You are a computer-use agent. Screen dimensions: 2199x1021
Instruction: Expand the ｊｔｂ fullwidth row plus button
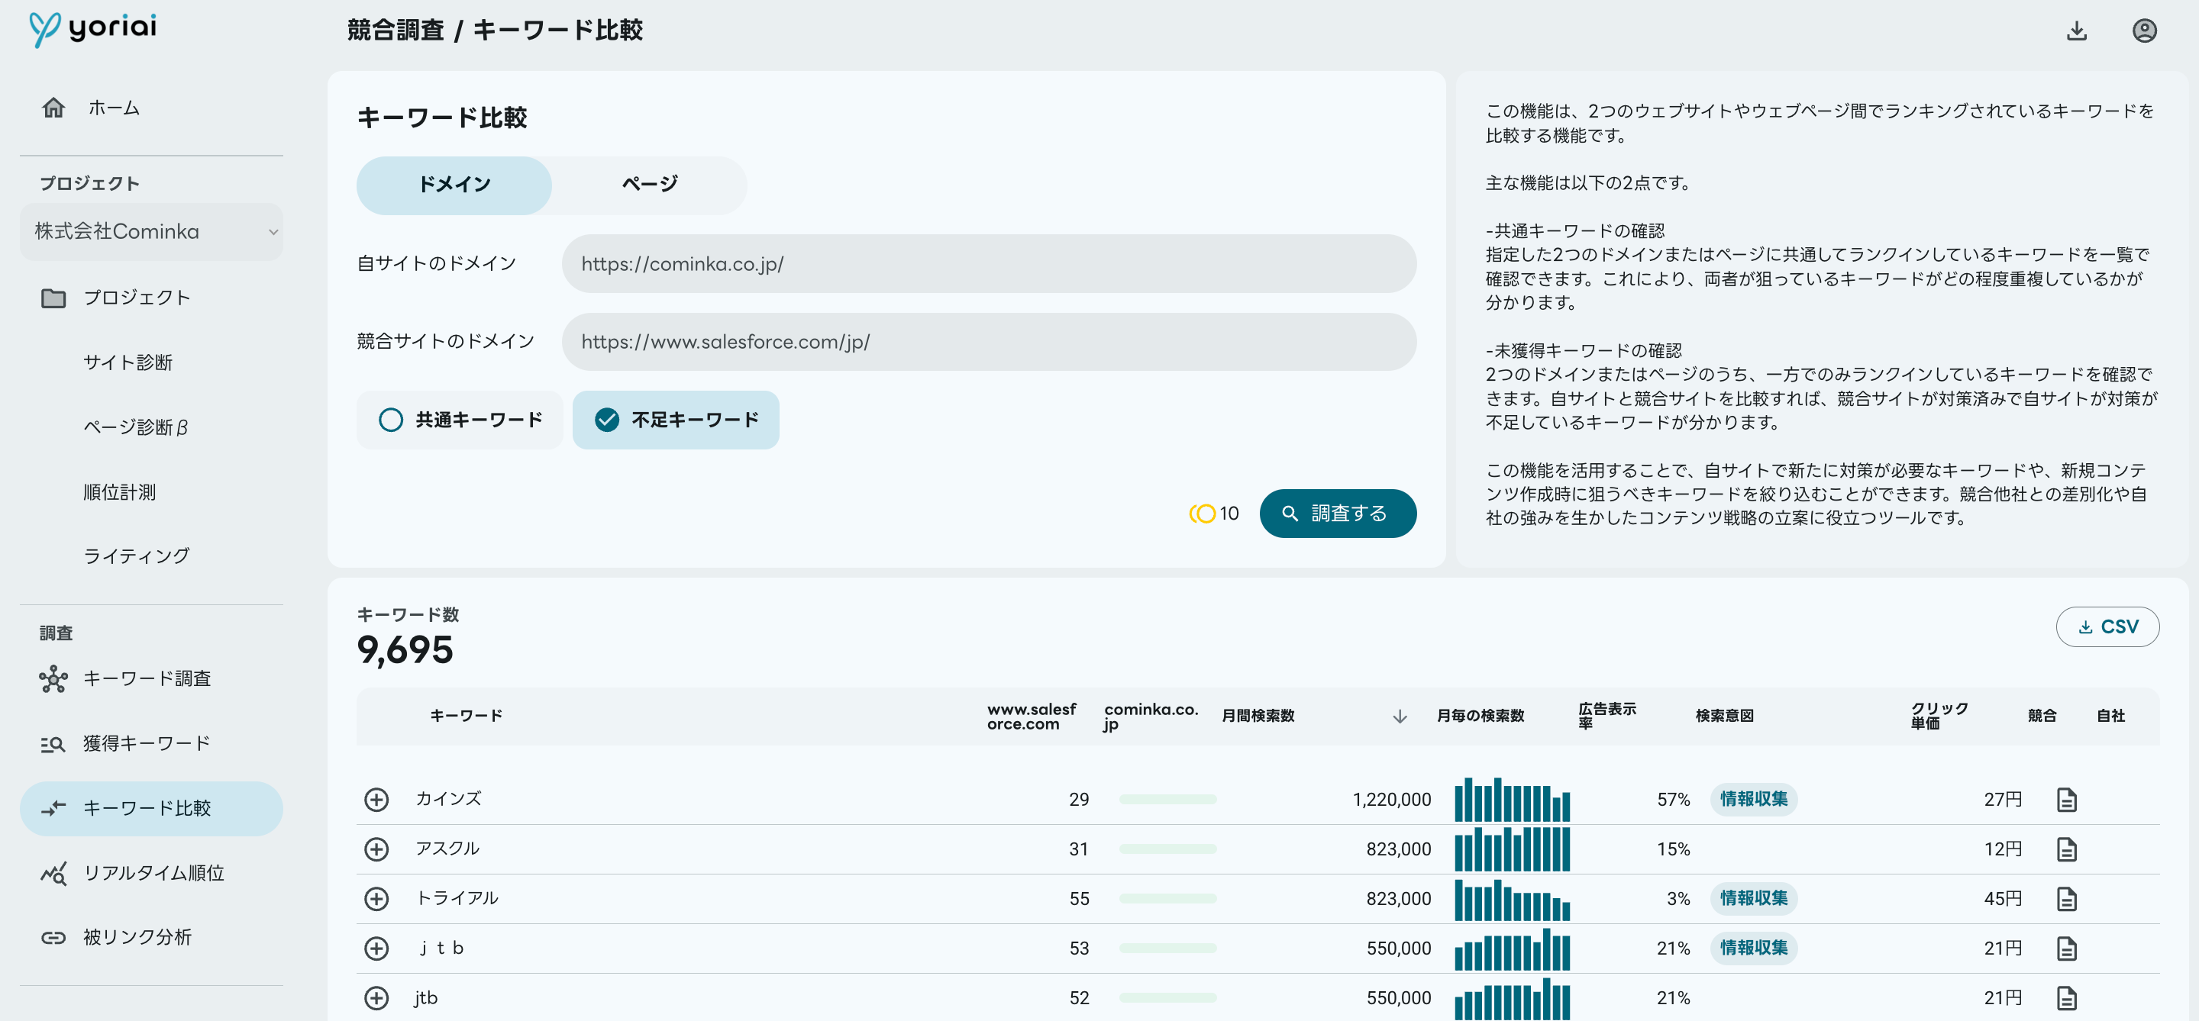(x=376, y=948)
